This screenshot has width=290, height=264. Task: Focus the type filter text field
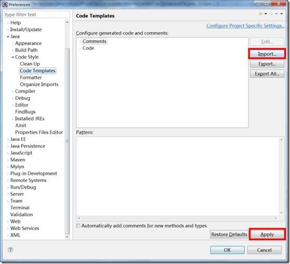pos(37,15)
